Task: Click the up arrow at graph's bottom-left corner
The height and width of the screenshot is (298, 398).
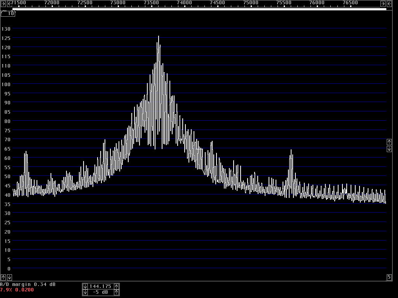Action: (x=3, y=277)
